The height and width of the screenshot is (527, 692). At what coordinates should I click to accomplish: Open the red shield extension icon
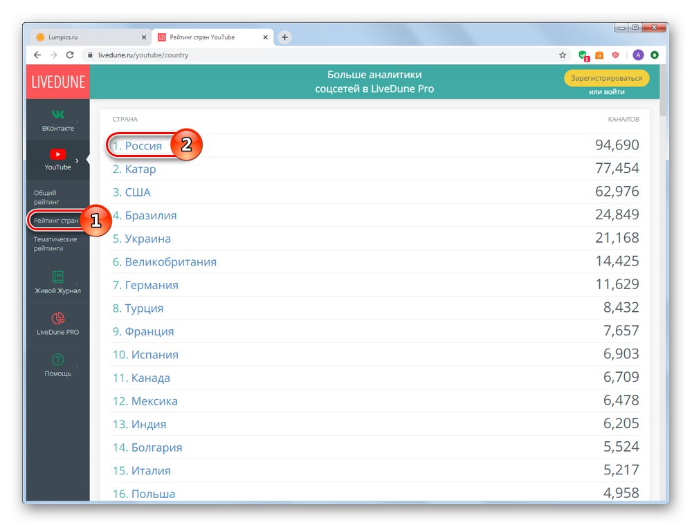point(615,55)
